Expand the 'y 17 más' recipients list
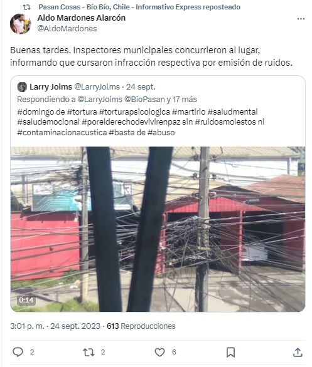Screen dimensions: 312x367 pos(182,99)
